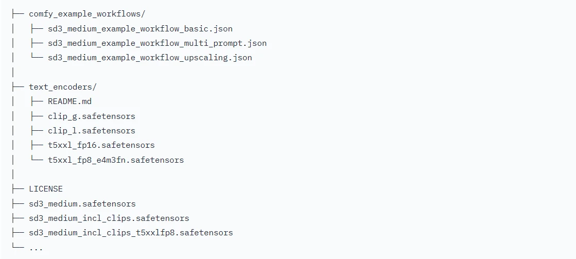Click the branch connector before README.md
Screen dimensions: 576x259
tap(37, 101)
